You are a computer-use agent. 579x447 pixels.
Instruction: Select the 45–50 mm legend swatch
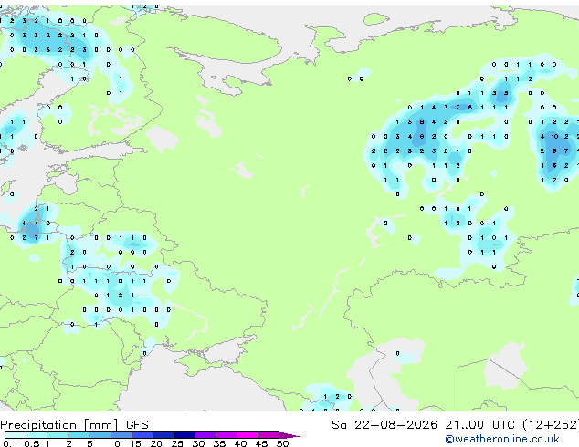[x=268, y=435]
